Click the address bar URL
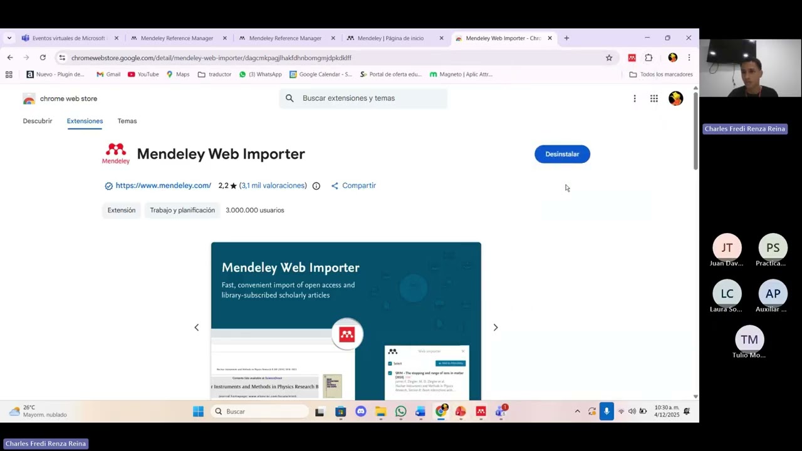 click(x=211, y=58)
